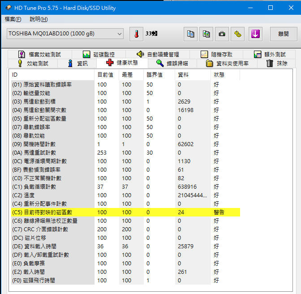Select row (DE) 資料載入時間
301x294 pixels.
(x=125, y=246)
